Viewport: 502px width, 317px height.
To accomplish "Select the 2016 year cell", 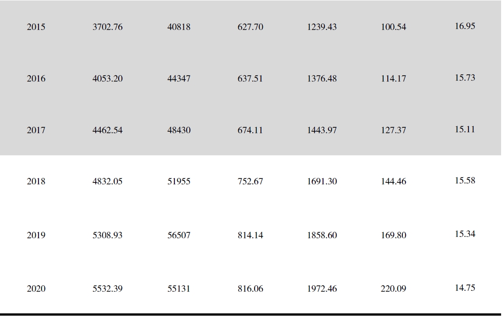I will (36, 78).
